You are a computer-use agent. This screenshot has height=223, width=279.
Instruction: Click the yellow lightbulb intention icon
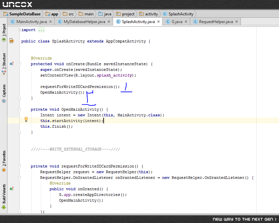click(x=26, y=119)
